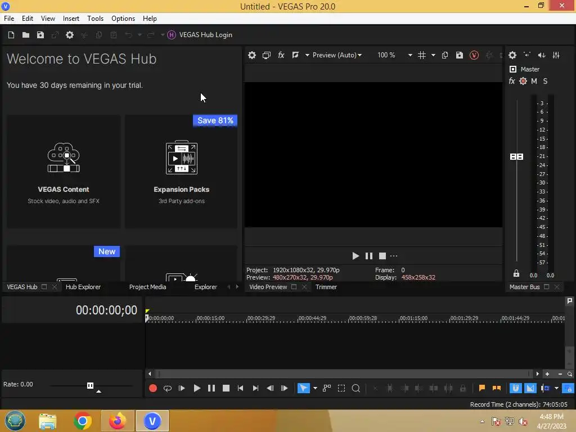The image size is (576, 432).
Task: Toggle snapping magnet button
Action: click(515, 388)
